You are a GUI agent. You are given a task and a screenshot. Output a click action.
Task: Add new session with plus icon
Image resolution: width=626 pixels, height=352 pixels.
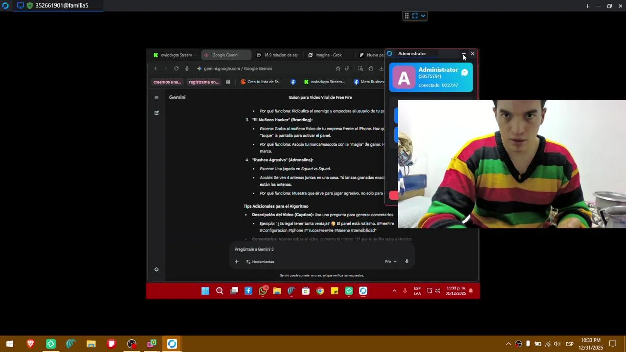click(587, 6)
